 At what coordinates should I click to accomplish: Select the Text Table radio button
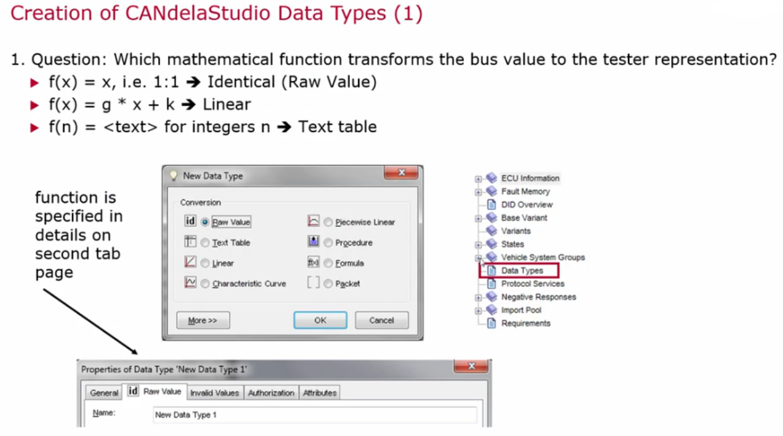tap(205, 242)
